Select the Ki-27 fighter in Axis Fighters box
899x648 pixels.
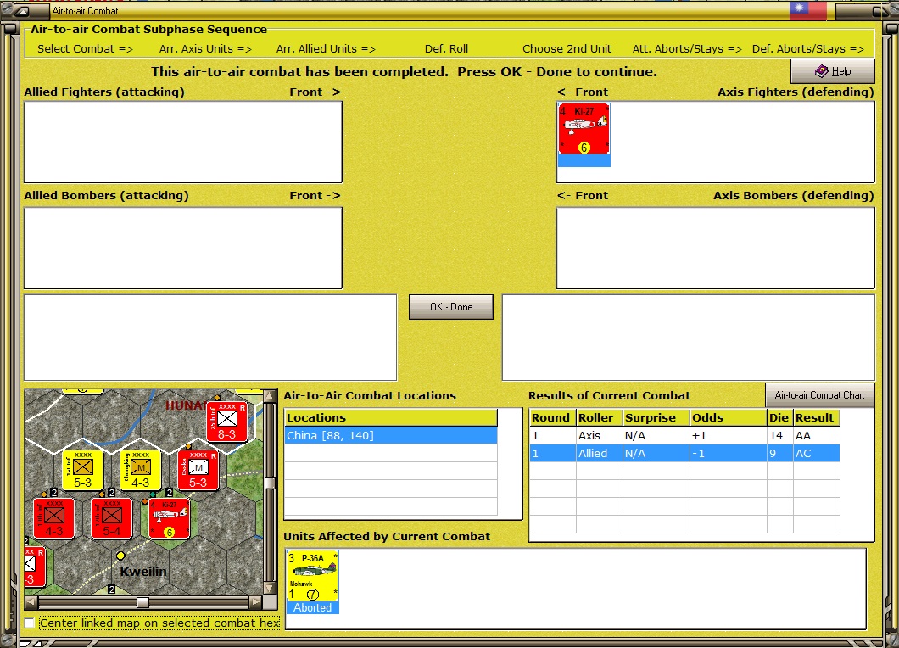[584, 129]
